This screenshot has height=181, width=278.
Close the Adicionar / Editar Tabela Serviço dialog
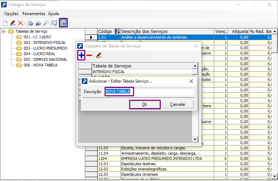191,81
